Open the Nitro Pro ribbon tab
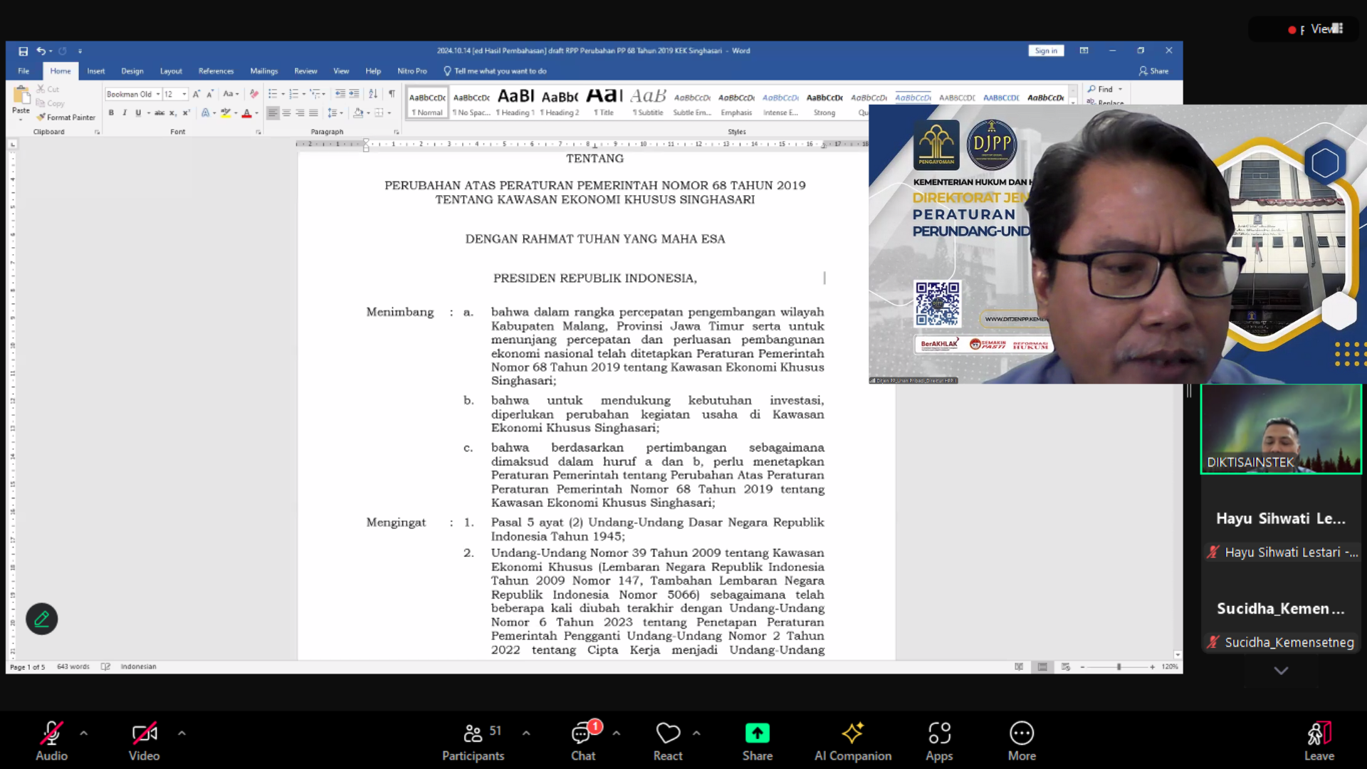Viewport: 1367px width, 769px height. 412,71
